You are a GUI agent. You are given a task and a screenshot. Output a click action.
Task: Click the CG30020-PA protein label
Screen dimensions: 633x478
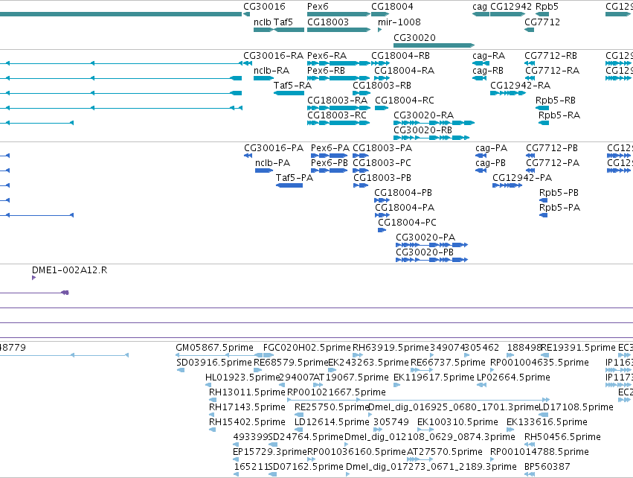[425, 238]
